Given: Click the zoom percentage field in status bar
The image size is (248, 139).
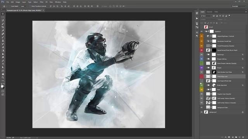Looking at the screenshot, I should click(9, 138).
